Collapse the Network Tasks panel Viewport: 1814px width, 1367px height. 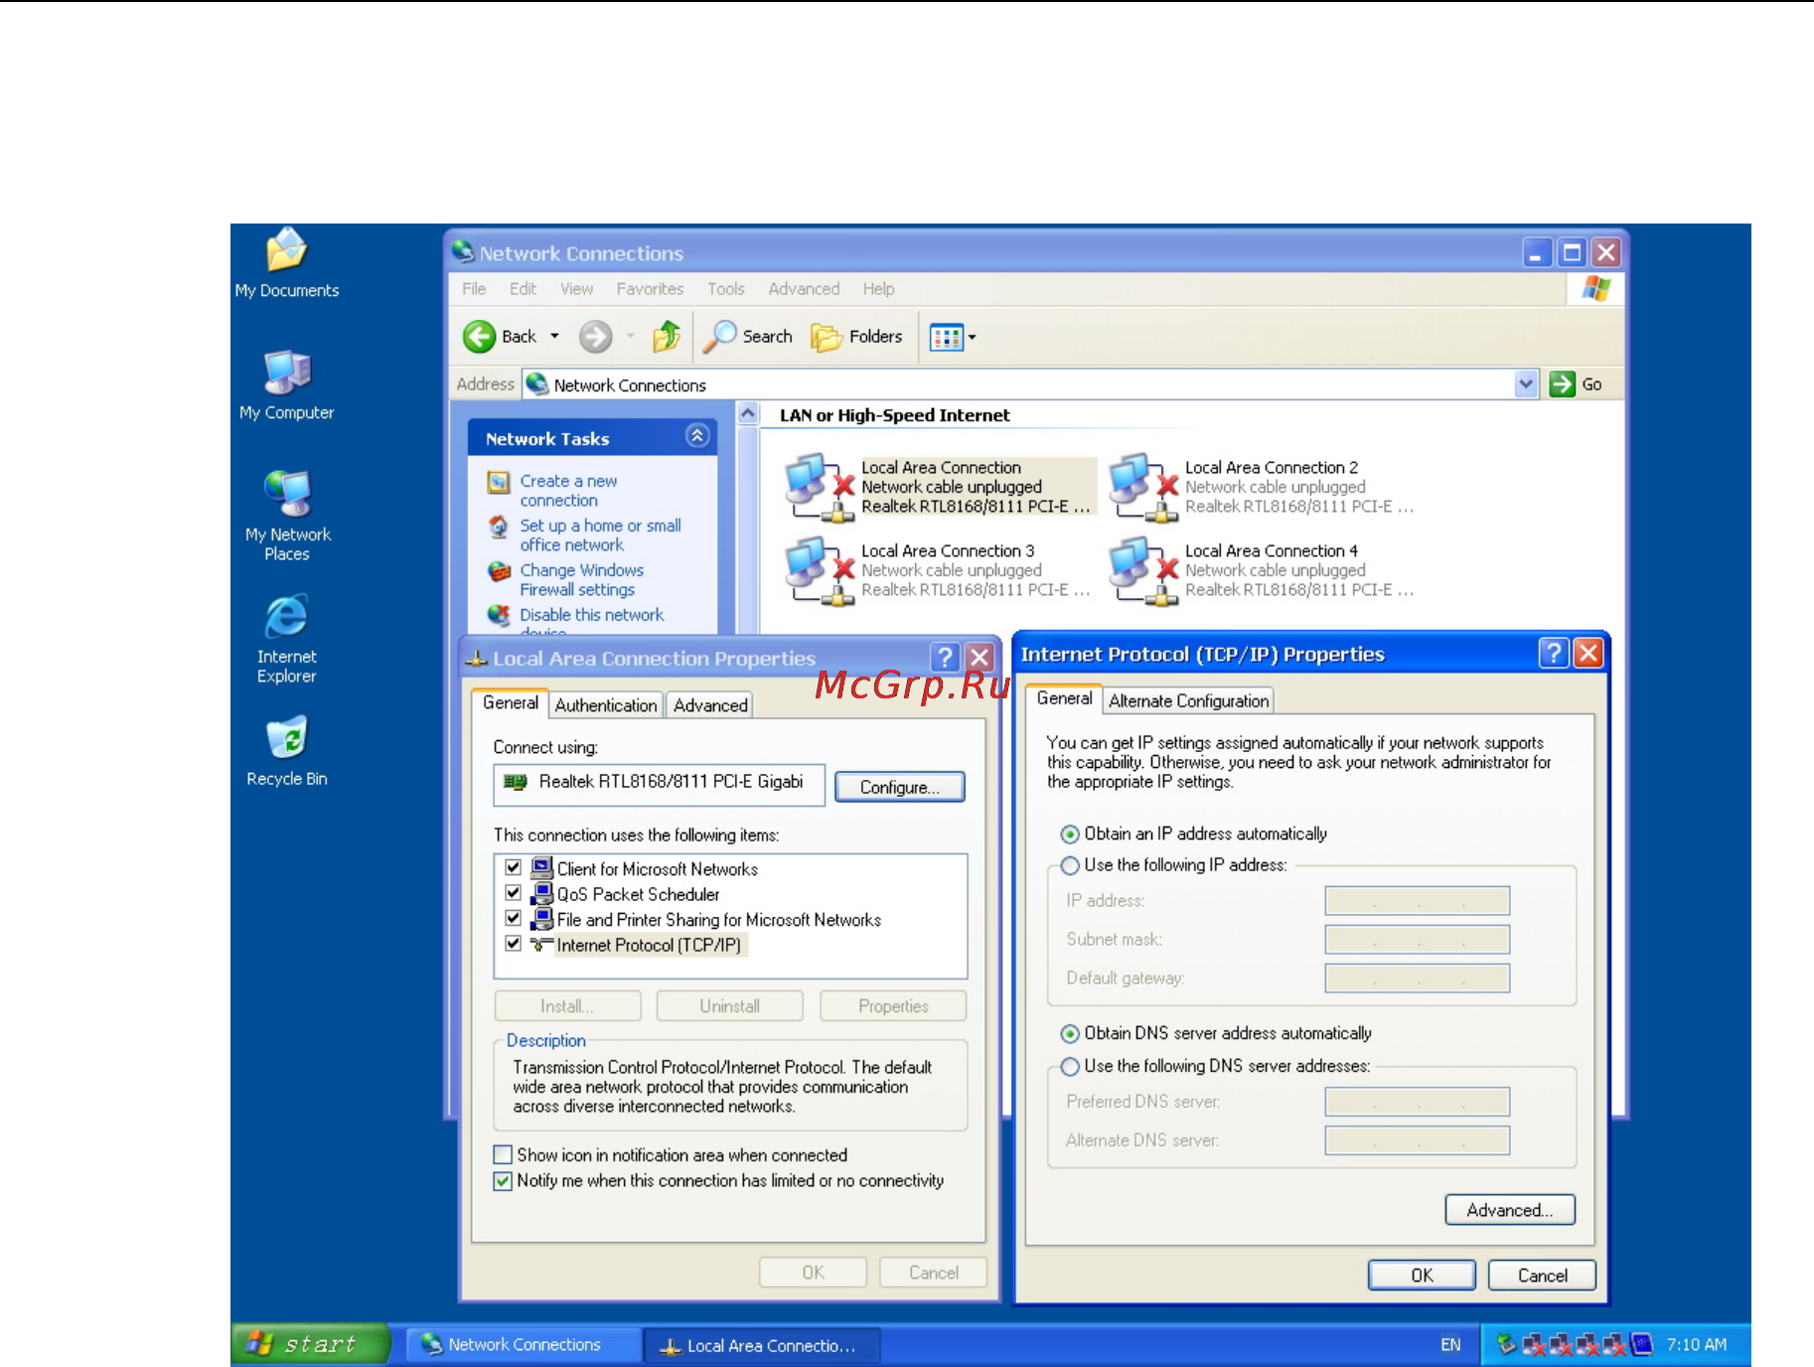[697, 436]
